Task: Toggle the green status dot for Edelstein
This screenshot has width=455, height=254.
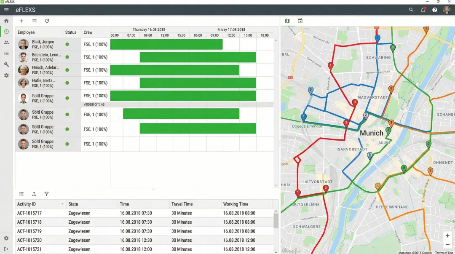Action: point(67,57)
